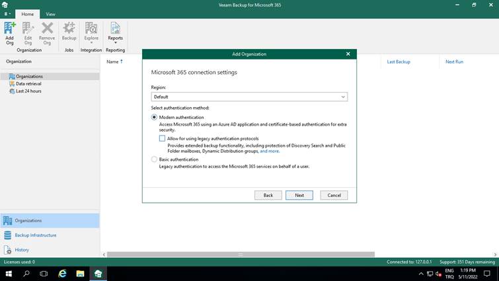Screen dimensions: 499x281
Task: Open History view in the sidebar
Action: (22, 250)
